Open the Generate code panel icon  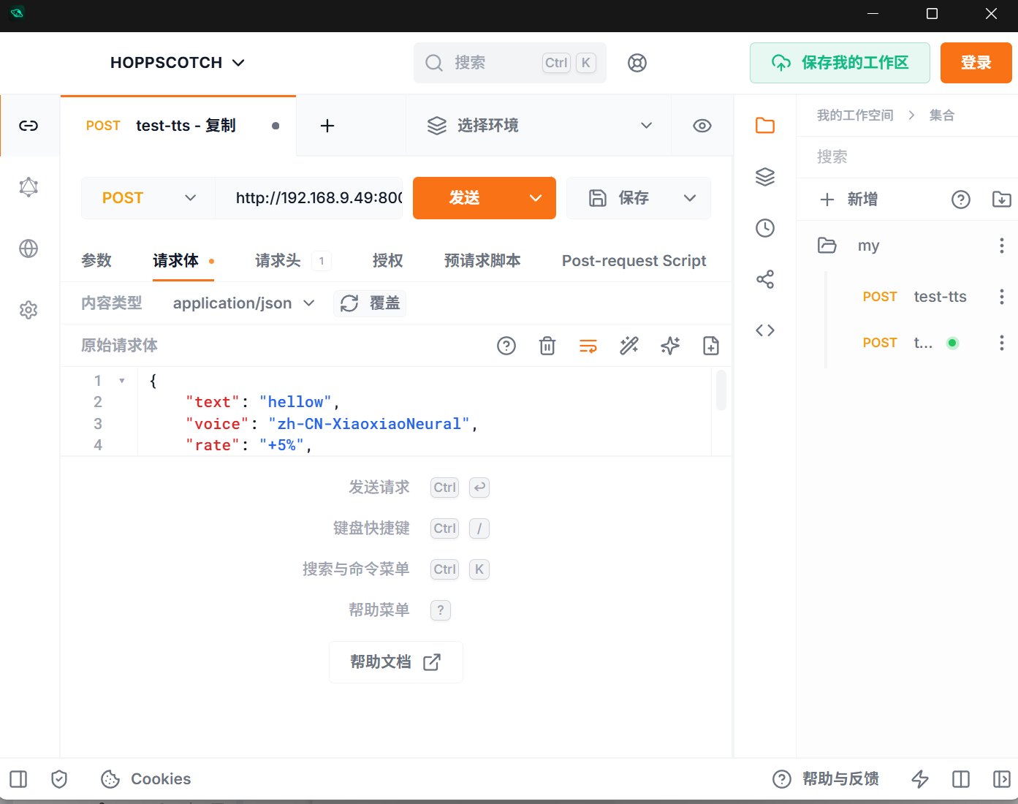pyautogui.click(x=765, y=330)
